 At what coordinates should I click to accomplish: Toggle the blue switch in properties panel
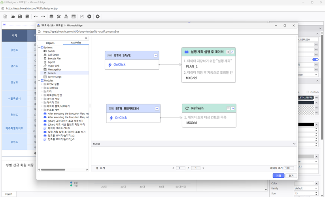pyautogui.click(x=315, y=59)
